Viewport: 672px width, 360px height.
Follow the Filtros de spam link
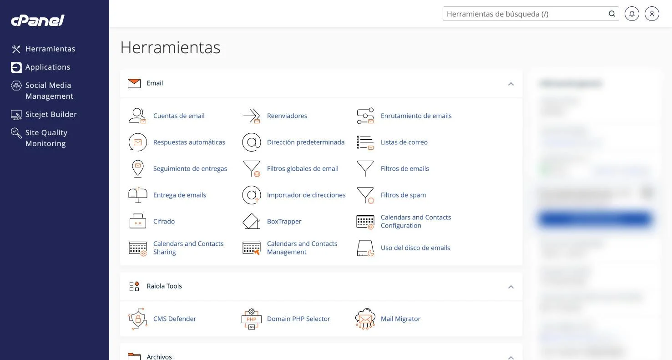pyautogui.click(x=403, y=195)
